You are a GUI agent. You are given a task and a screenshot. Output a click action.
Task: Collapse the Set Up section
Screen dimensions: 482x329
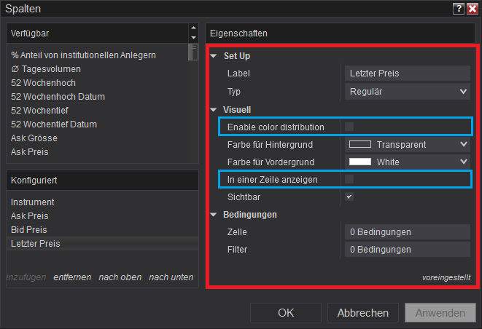(x=214, y=56)
